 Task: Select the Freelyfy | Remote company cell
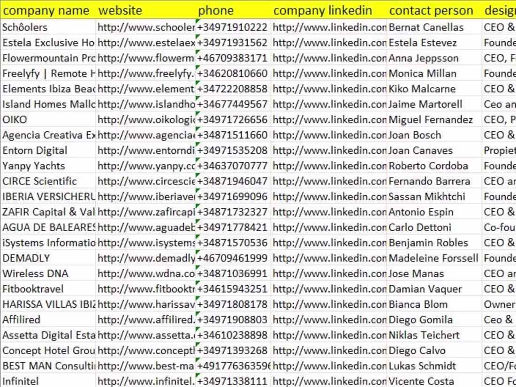click(x=48, y=73)
